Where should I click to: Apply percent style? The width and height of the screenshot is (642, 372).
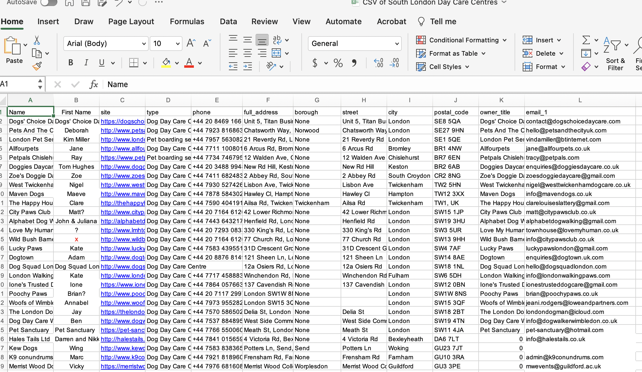338,63
